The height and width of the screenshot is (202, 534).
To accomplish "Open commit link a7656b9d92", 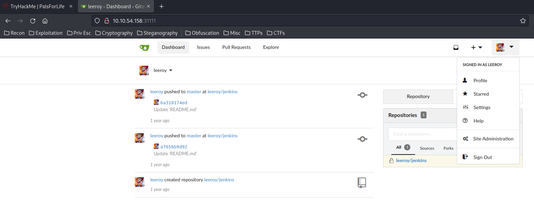I will [x=174, y=147].
